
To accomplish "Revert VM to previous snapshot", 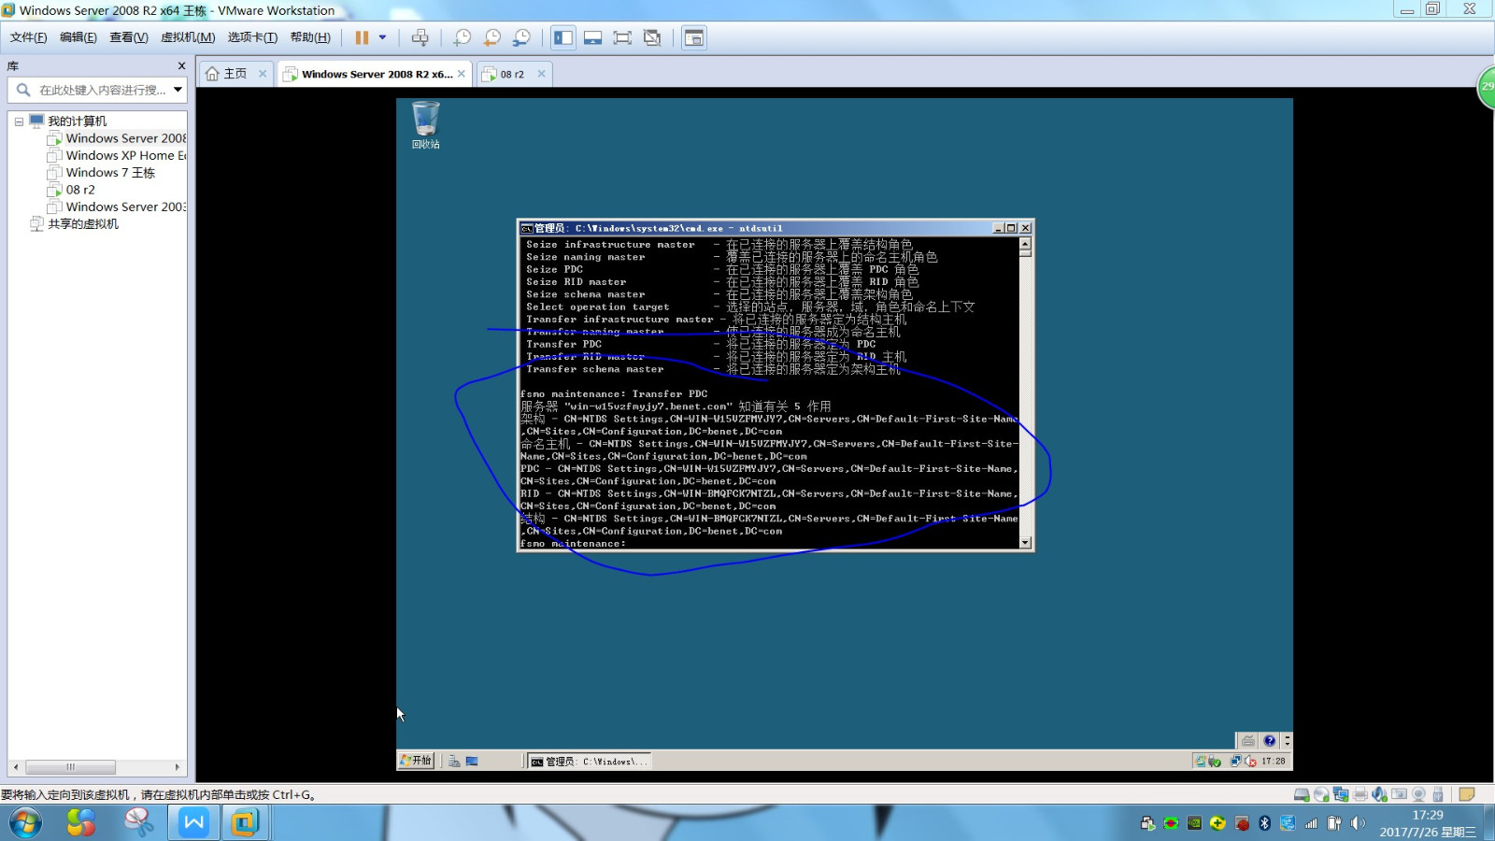I will click(x=492, y=37).
